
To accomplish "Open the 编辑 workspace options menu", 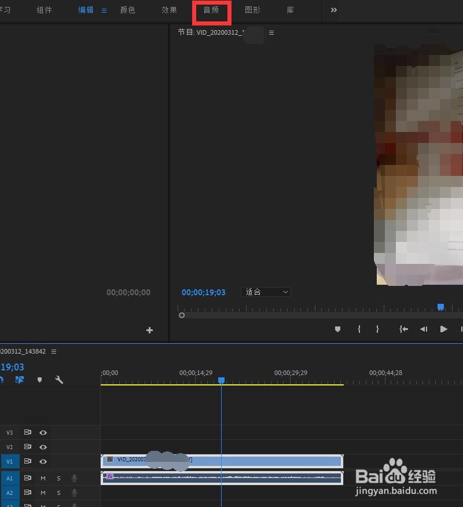I will coord(104,10).
